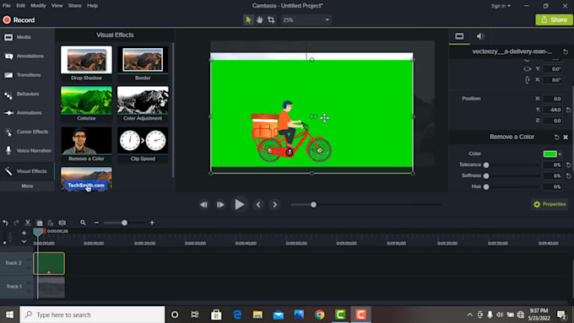Open the Behaviors tab
The width and height of the screenshot is (574, 323).
tap(27, 94)
